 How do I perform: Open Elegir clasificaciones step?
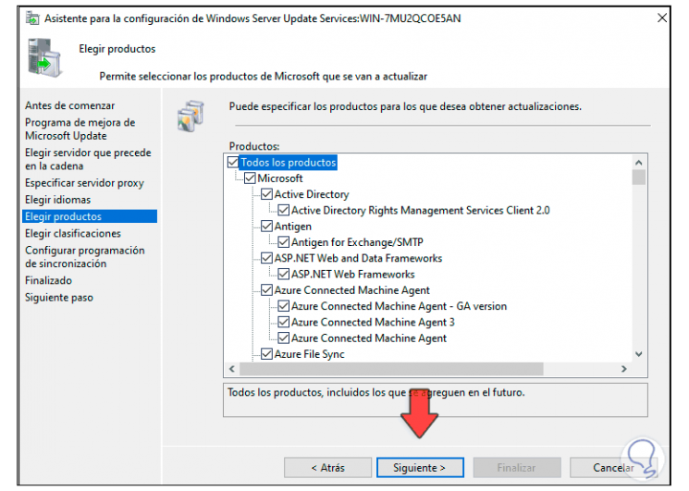pos(73,234)
